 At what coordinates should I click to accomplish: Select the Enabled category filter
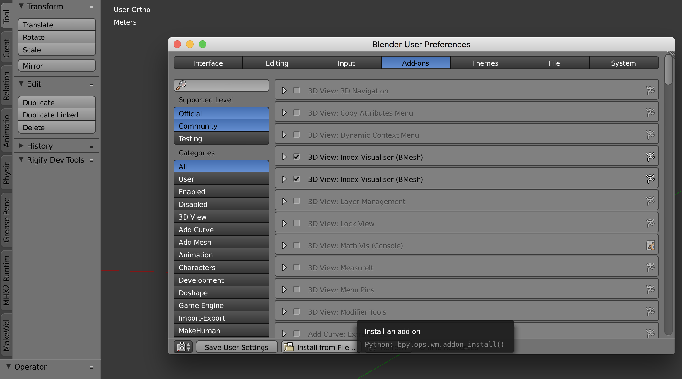(x=221, y=191)
